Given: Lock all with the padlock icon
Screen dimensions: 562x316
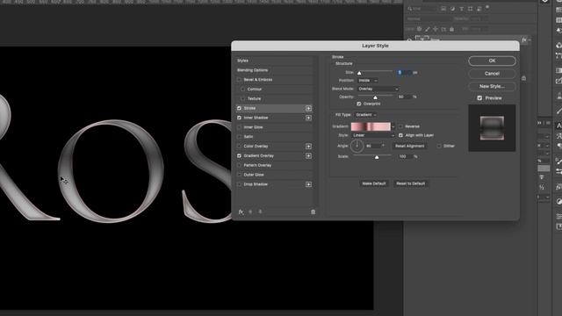Looking at the screenshot, I should [451, 29].
